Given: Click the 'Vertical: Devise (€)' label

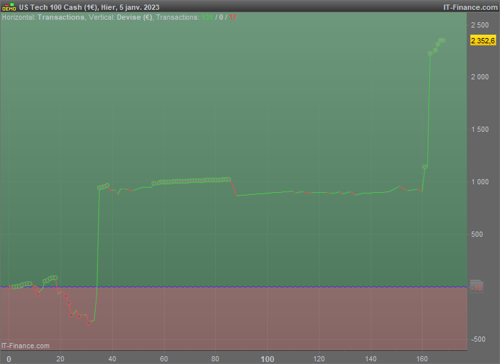Looking at the screenshot, I should coord(120,17).
